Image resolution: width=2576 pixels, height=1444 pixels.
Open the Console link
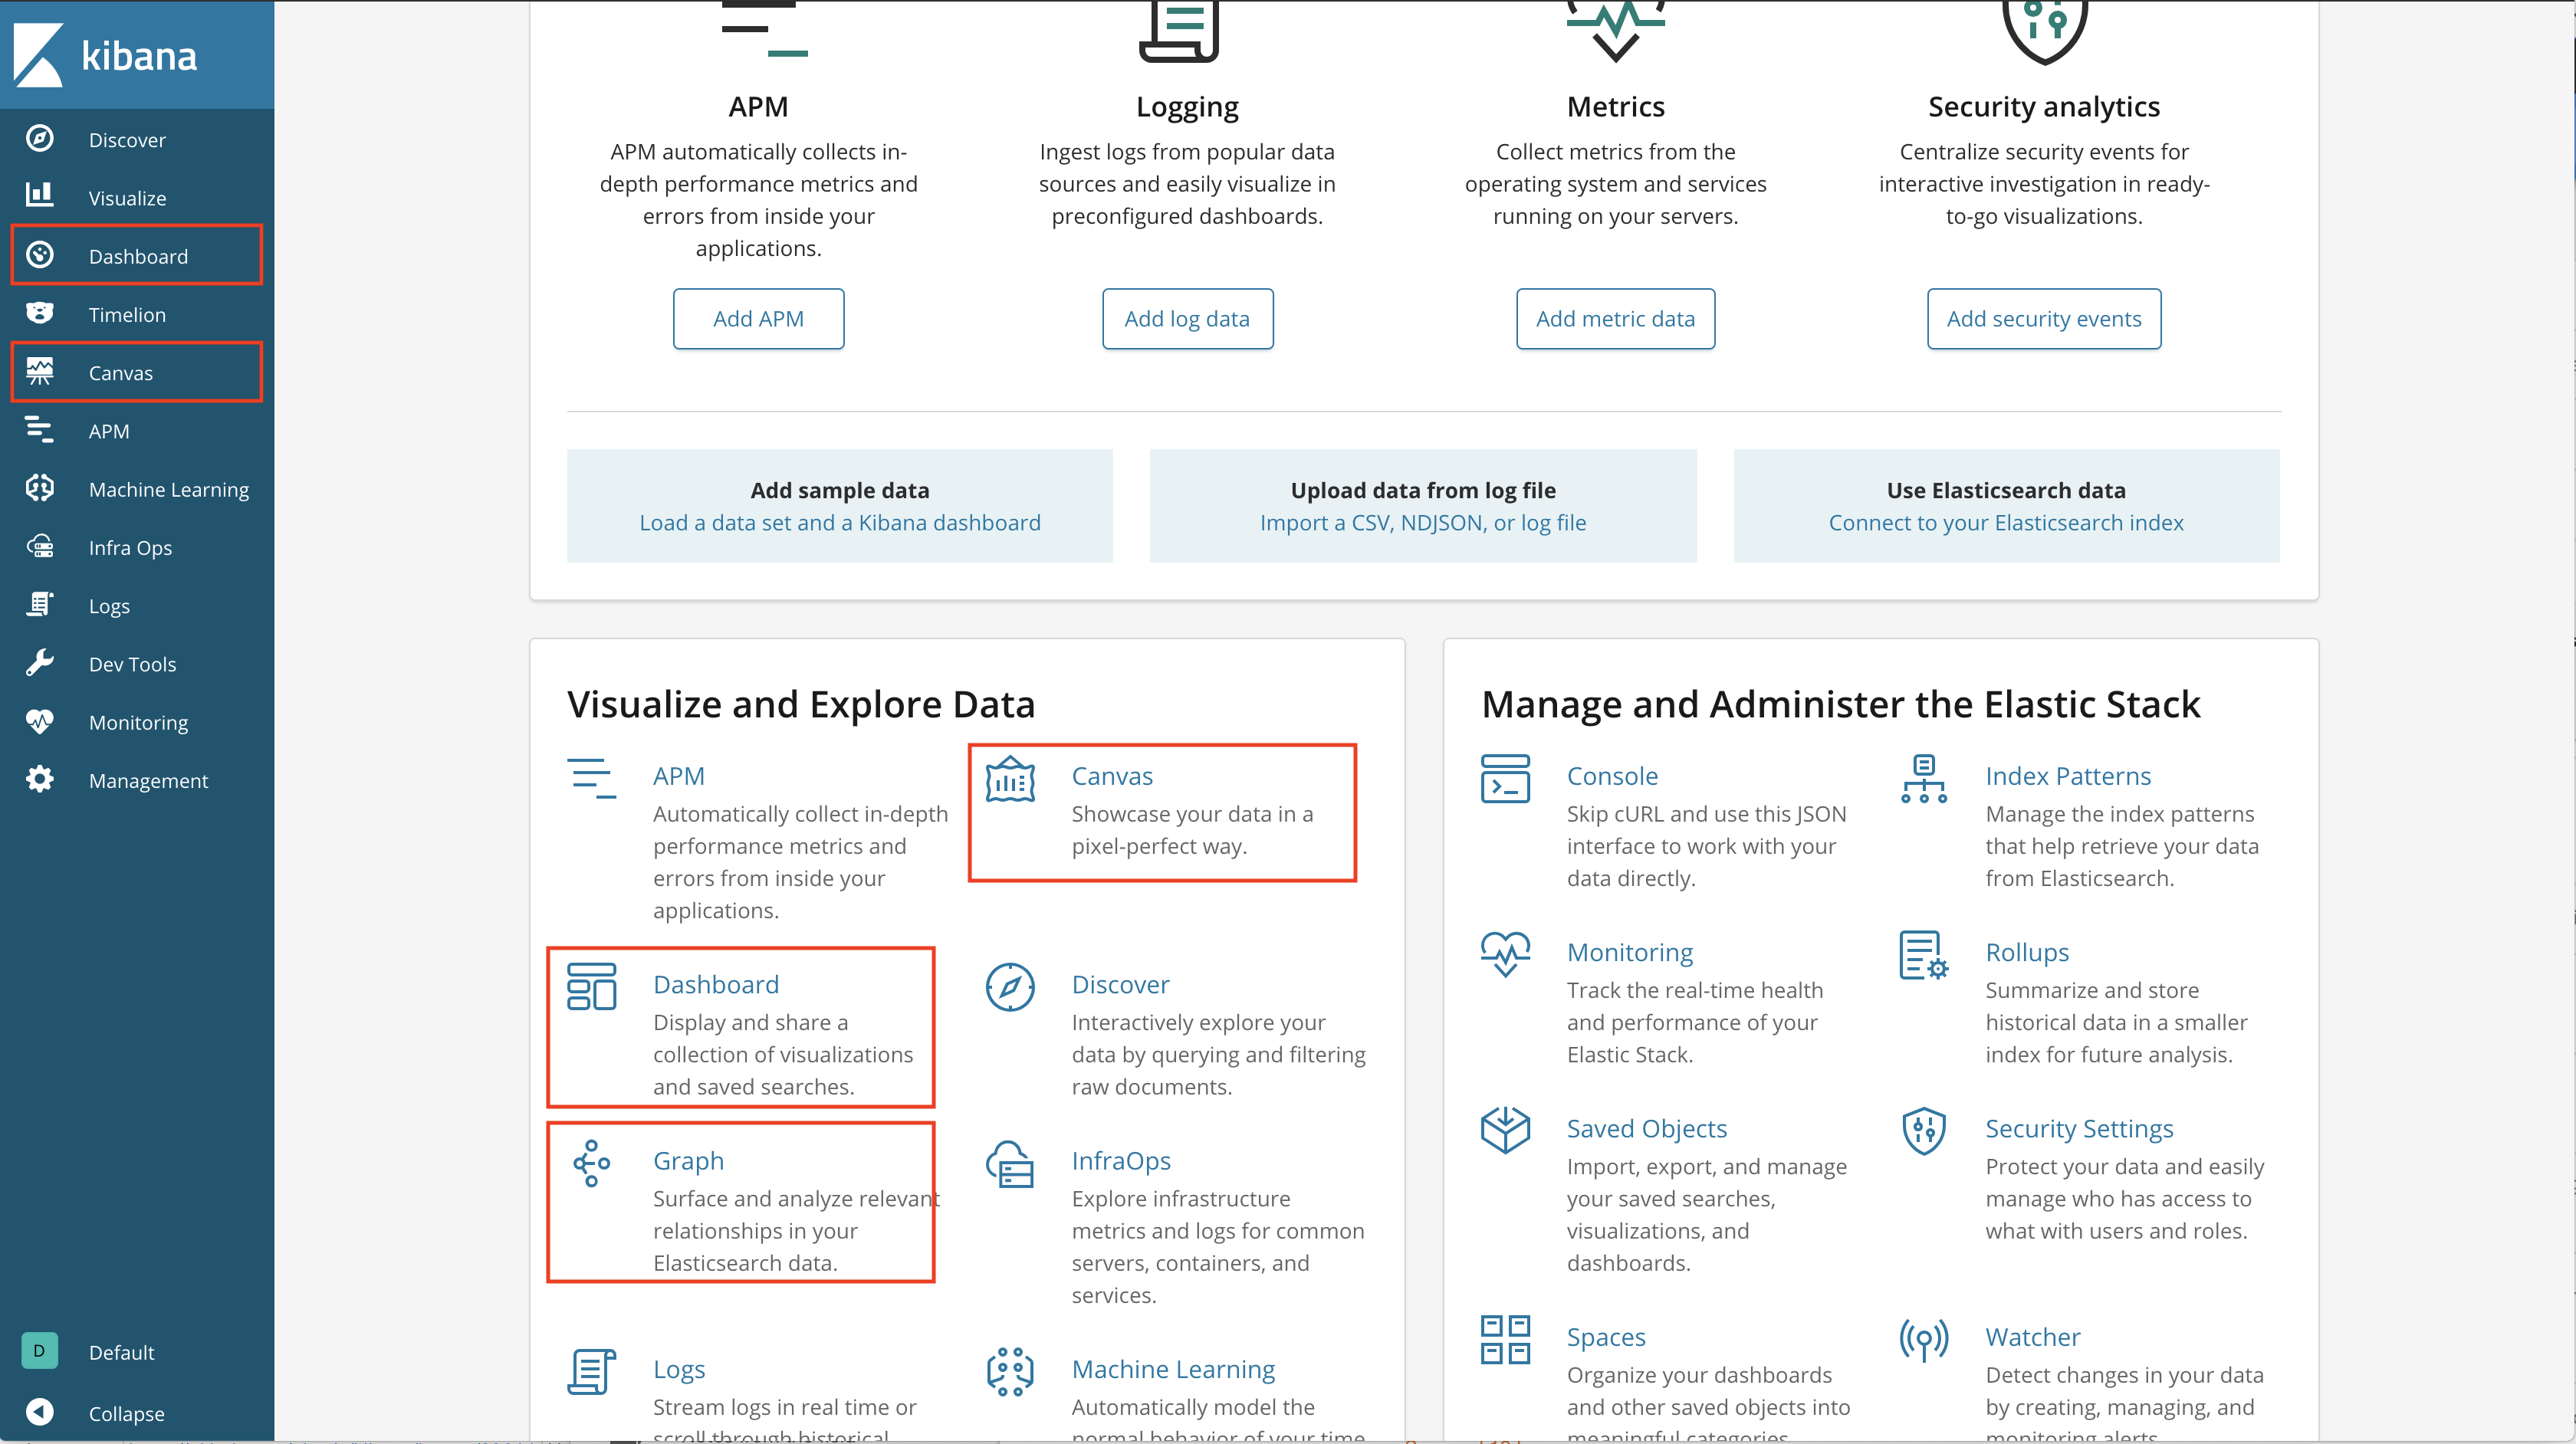tap(1612, 776)
